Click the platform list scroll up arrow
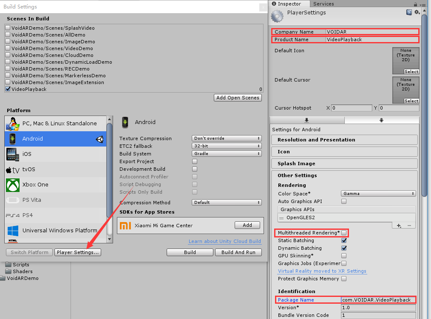This screenshot has width=431, height=319. [109, 119]
